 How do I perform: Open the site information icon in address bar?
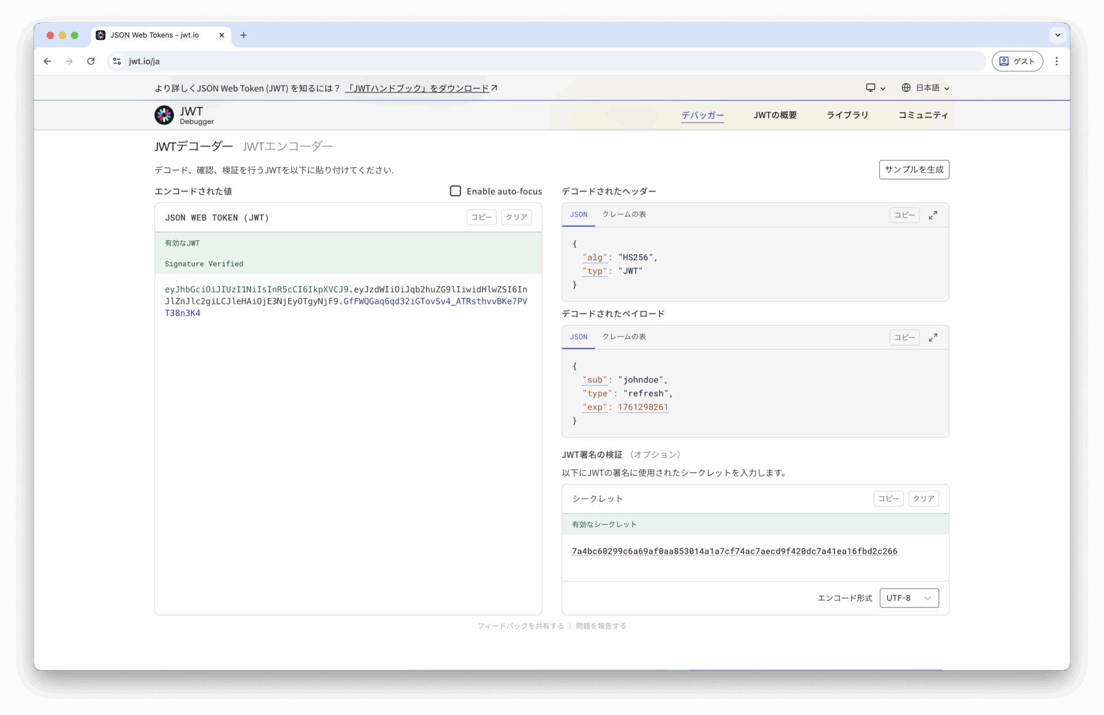pyautogui.click(x=117, y=61)
